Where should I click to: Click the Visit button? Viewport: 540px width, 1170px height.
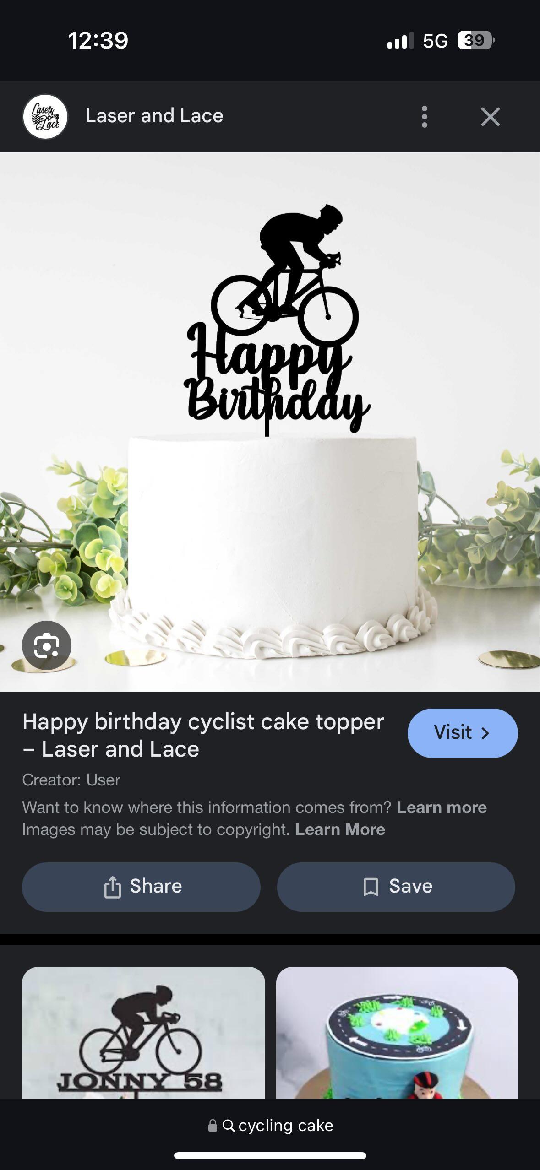(x=463, y=733)
